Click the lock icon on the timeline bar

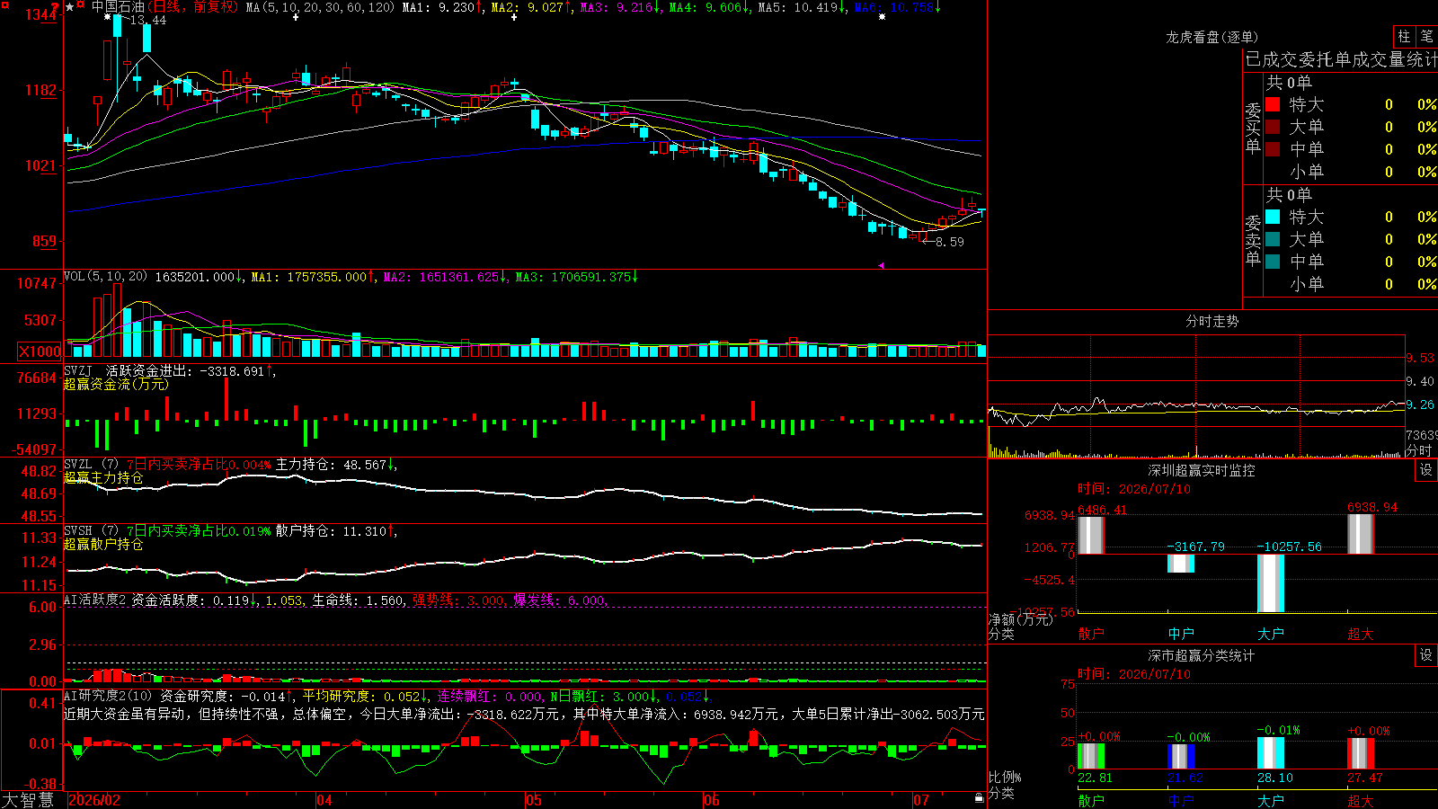tap(979, 798)
